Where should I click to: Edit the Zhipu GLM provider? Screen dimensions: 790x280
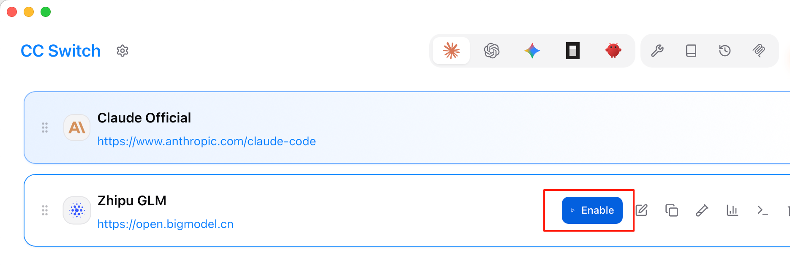pyautogui.click(x=641, y=210)
